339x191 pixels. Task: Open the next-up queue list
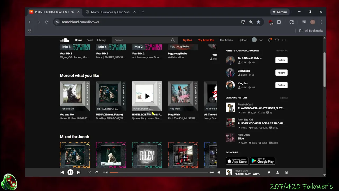286,172
